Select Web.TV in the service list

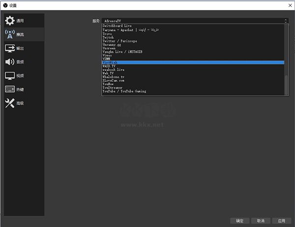point(193,73)
